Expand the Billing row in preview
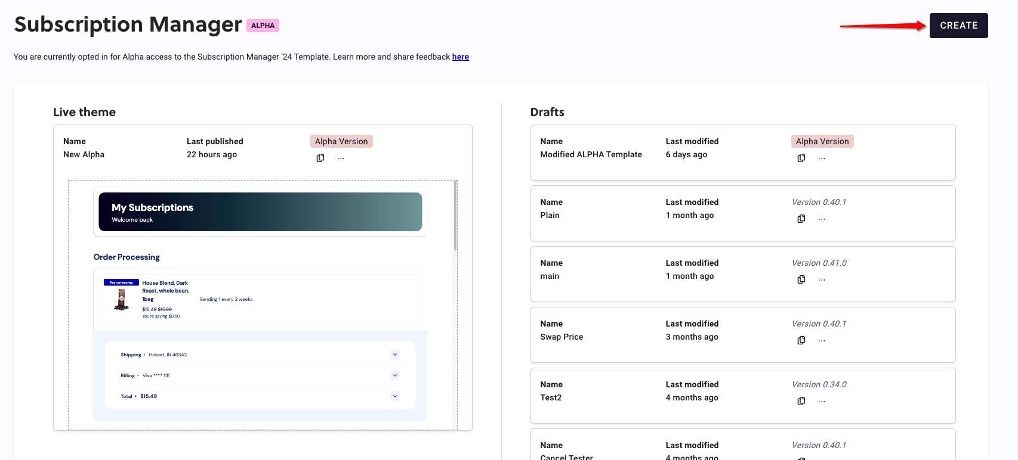The image size is (1018, 460). click(x=394, y=375)
